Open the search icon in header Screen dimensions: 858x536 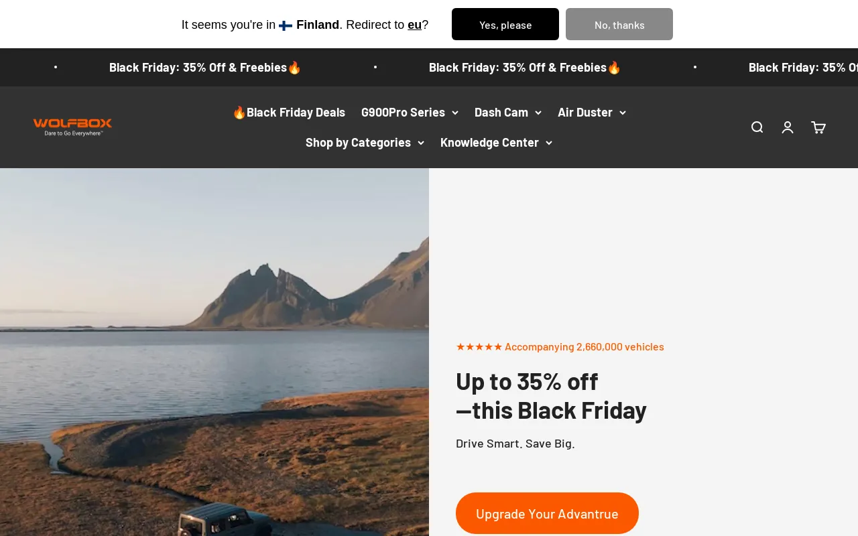(x=757, y=127)
